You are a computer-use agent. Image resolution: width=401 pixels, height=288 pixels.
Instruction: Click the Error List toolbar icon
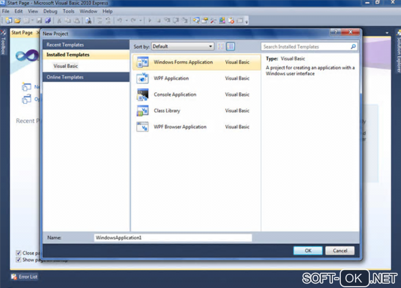(x=231, y=20)
